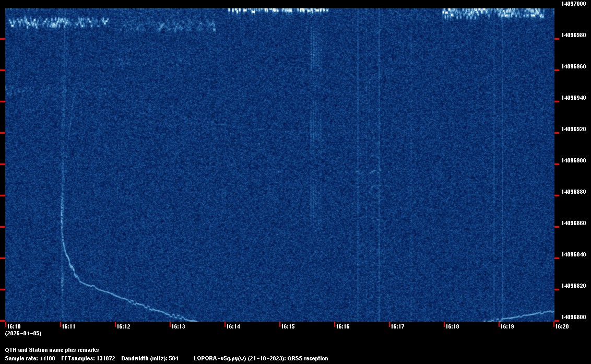Click the 14096860 frequency label

point(573,223)
